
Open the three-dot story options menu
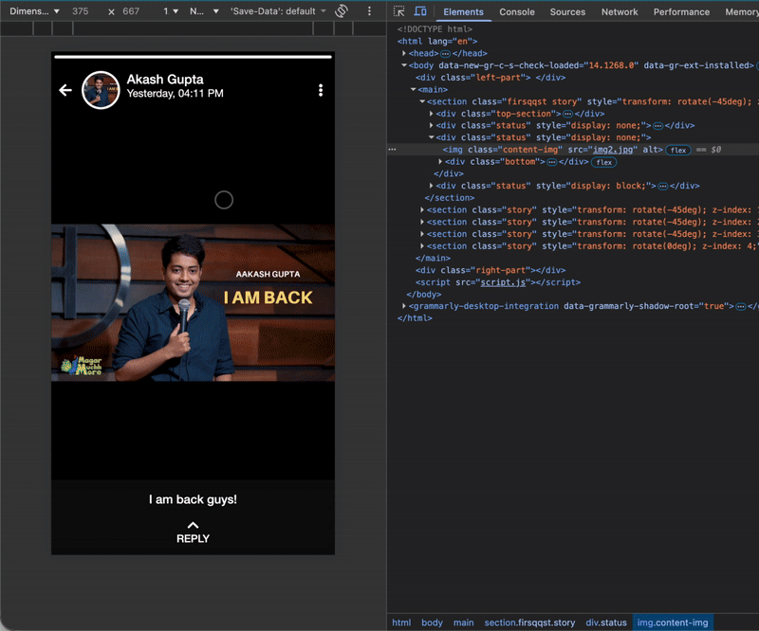pos(321,90)
